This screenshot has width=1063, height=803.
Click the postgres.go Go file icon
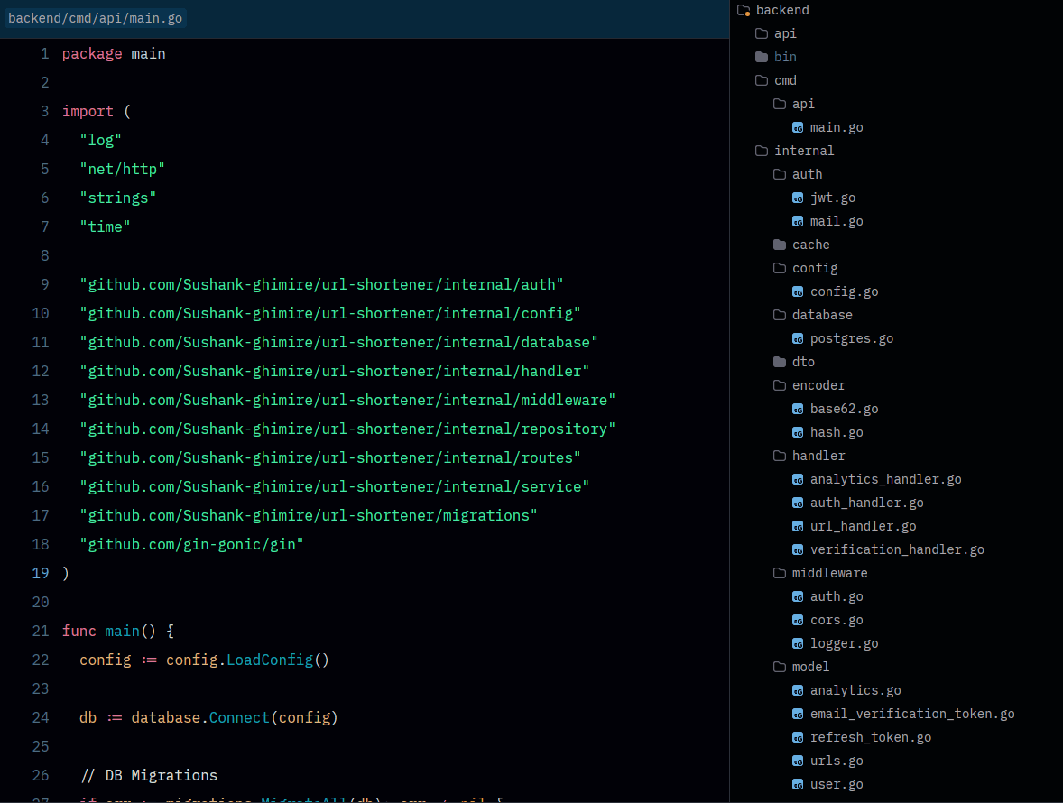[x=798, y=339]
